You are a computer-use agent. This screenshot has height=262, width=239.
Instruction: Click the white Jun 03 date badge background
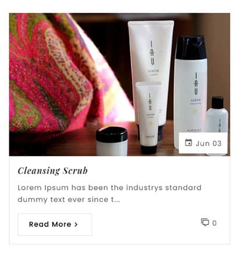203,143
